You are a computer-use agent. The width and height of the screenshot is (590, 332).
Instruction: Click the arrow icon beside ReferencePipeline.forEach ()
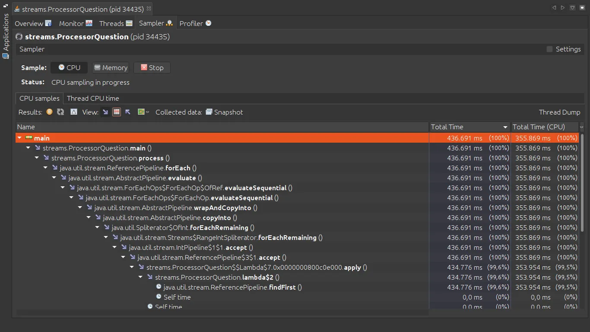pyautogui.click(x=55, y=168)
